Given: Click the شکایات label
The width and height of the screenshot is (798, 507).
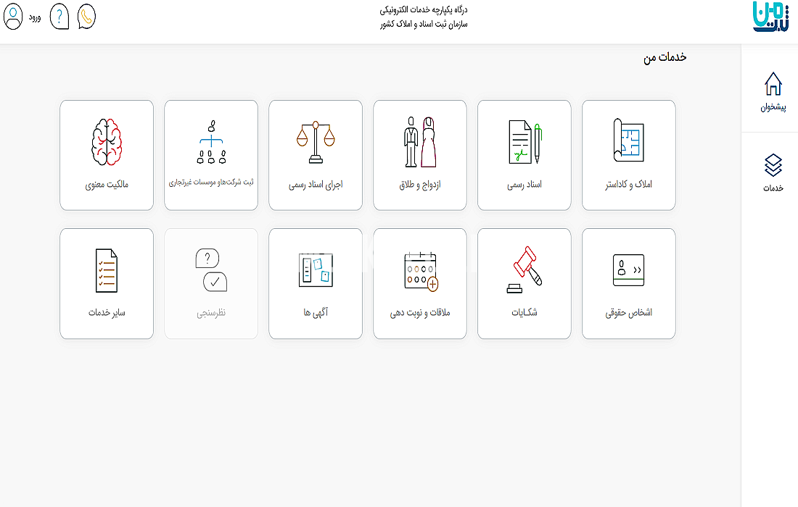Looking at the screenshot, I should point(525,312).
